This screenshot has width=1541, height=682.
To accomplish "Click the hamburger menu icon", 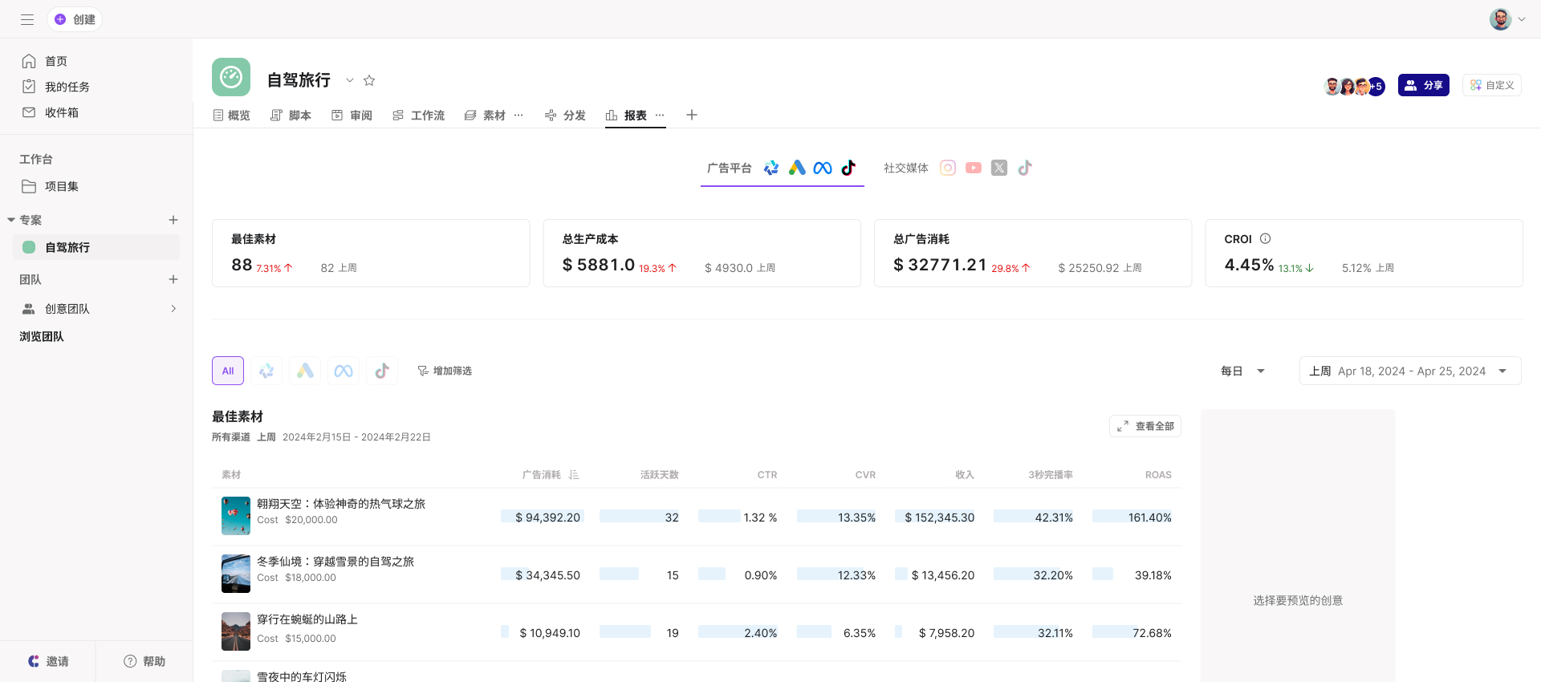I will pos(27,19).
